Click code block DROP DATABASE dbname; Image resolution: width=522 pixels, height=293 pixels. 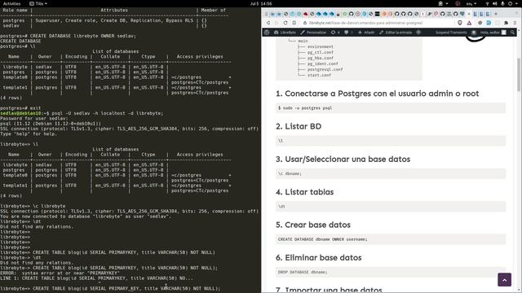pos(391,272)
